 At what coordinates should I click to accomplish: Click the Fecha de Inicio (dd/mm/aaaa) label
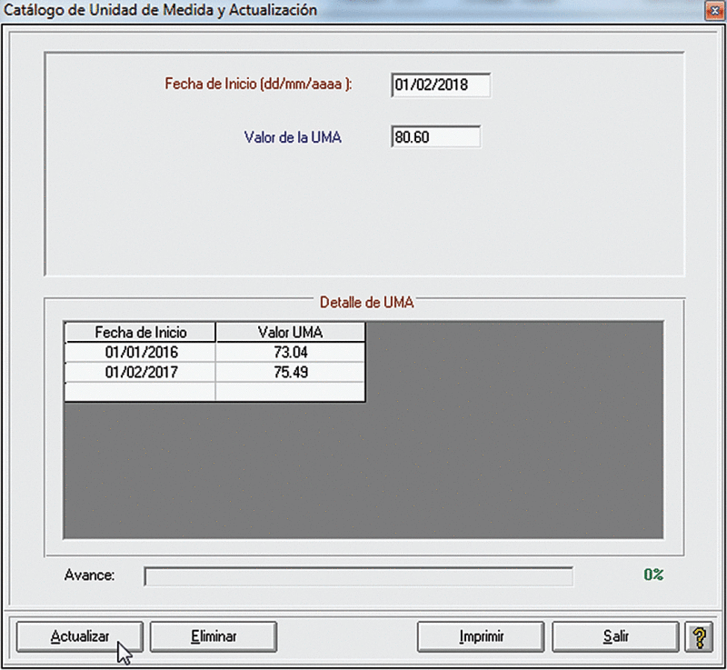258,84
